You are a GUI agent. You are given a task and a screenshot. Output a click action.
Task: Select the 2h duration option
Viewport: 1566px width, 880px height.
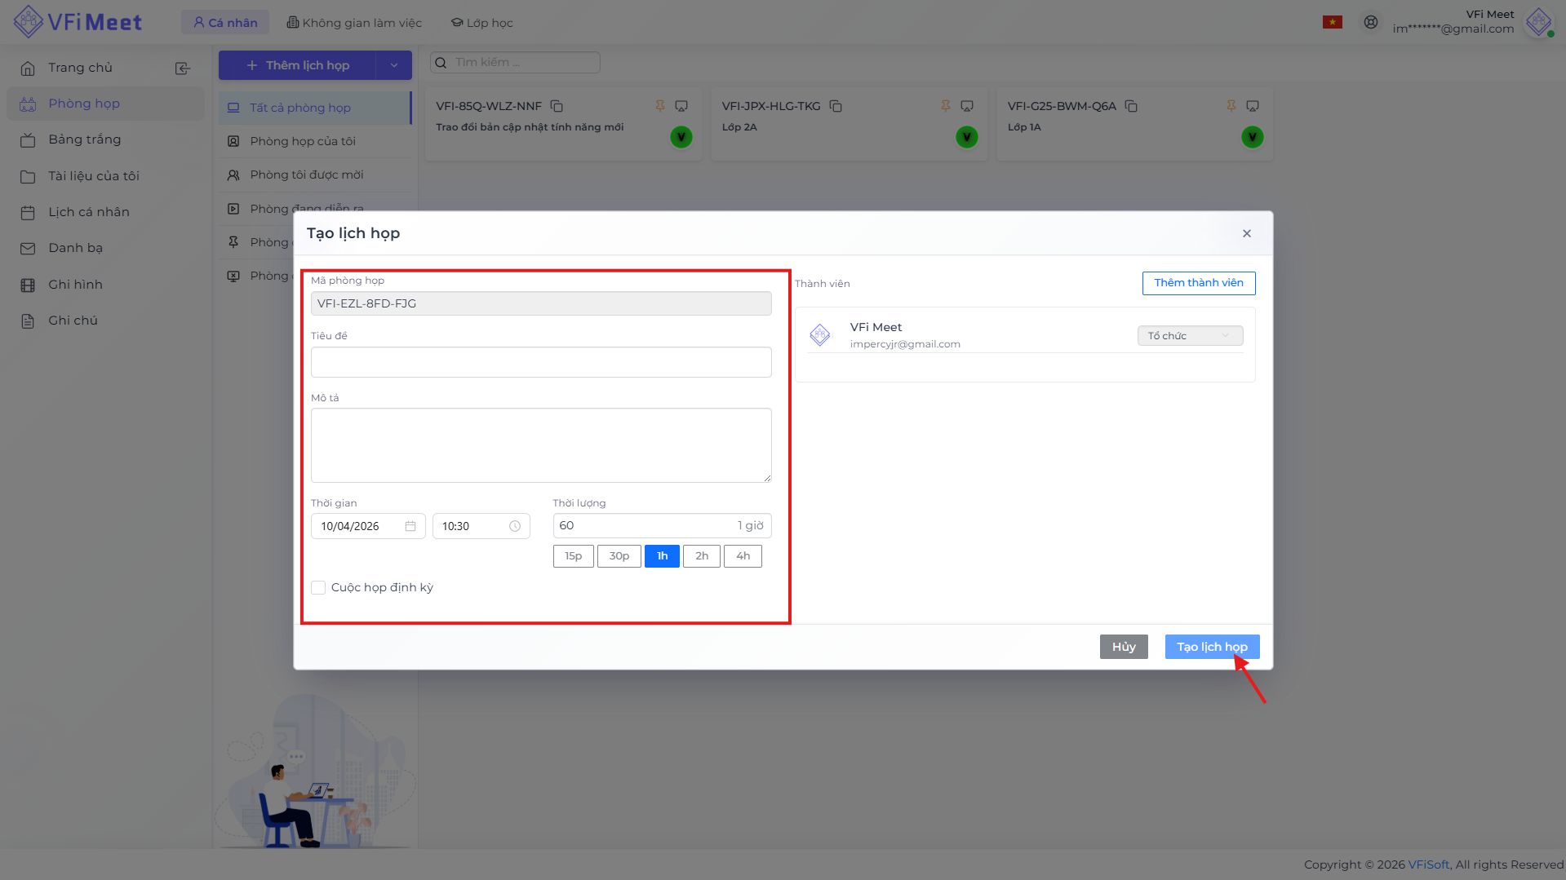[x=701, y=556]
